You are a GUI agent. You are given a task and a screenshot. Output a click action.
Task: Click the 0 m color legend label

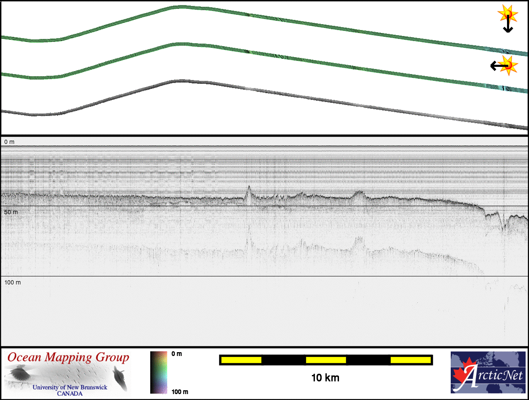[x=176, y=354]
